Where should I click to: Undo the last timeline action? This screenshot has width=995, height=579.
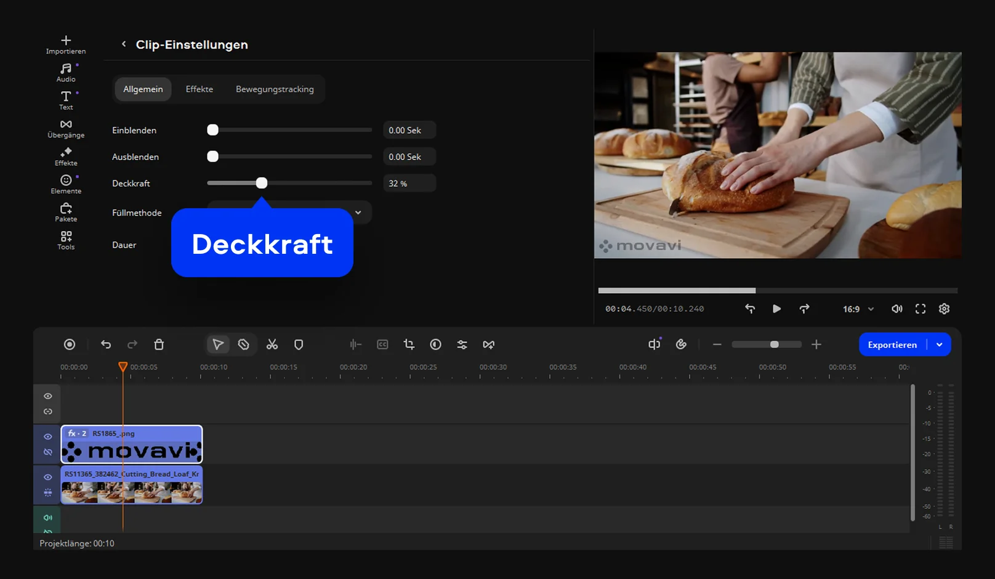106,344
